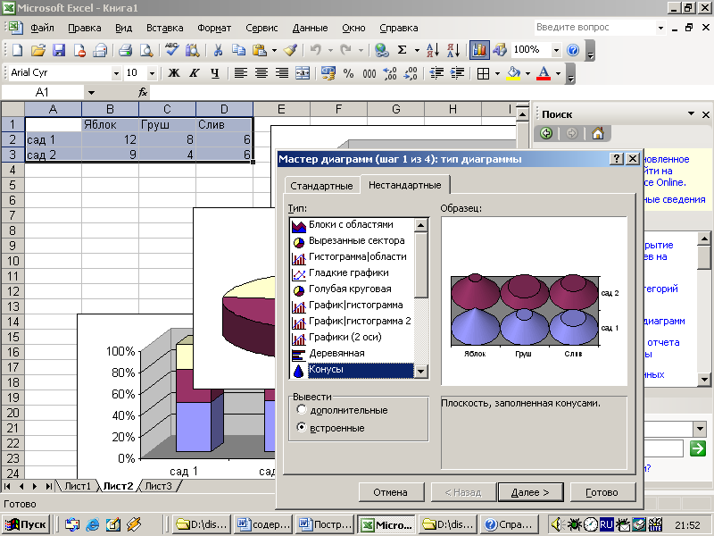Click the Print icon in the toolbar
The height and width of the screenshot is (536, 714).
[125, 50]
